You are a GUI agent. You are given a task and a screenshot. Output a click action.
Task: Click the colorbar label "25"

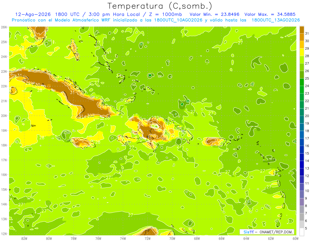(307, 78)
